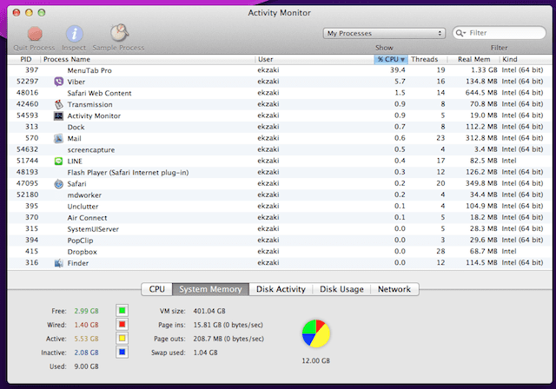Click the filter magnifying glass icon
556x389 pixels.
[460, 33]
